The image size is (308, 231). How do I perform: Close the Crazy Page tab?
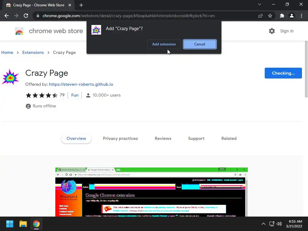(70, 5)
